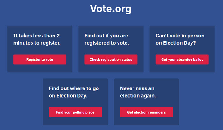Click "registered to vote." text line
223x130 pixels.
pyautogui.click(x=107, y=43)
